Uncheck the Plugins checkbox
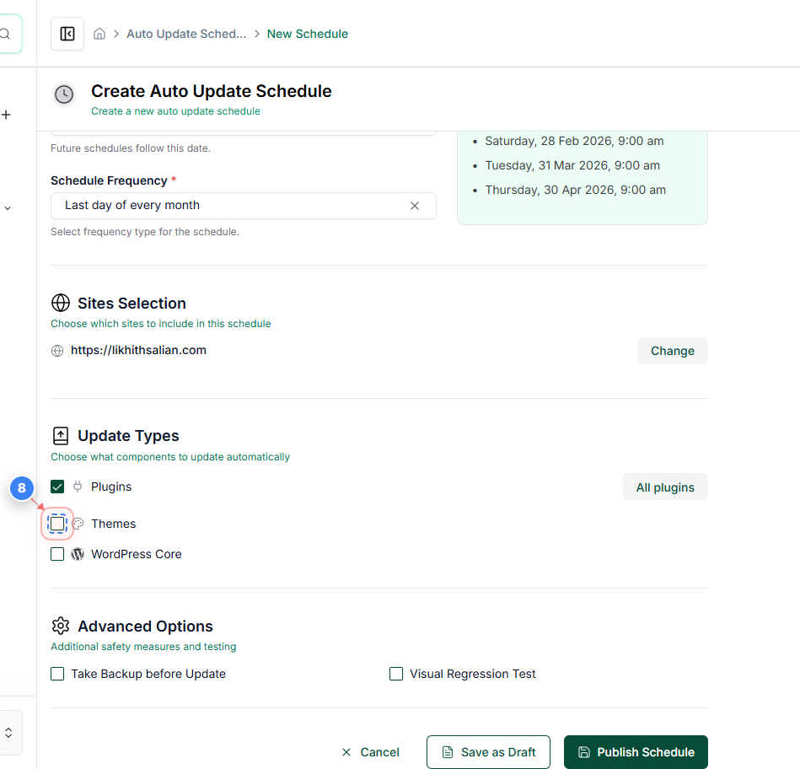This screenshot has height=769, width=800. pos(56,487)
